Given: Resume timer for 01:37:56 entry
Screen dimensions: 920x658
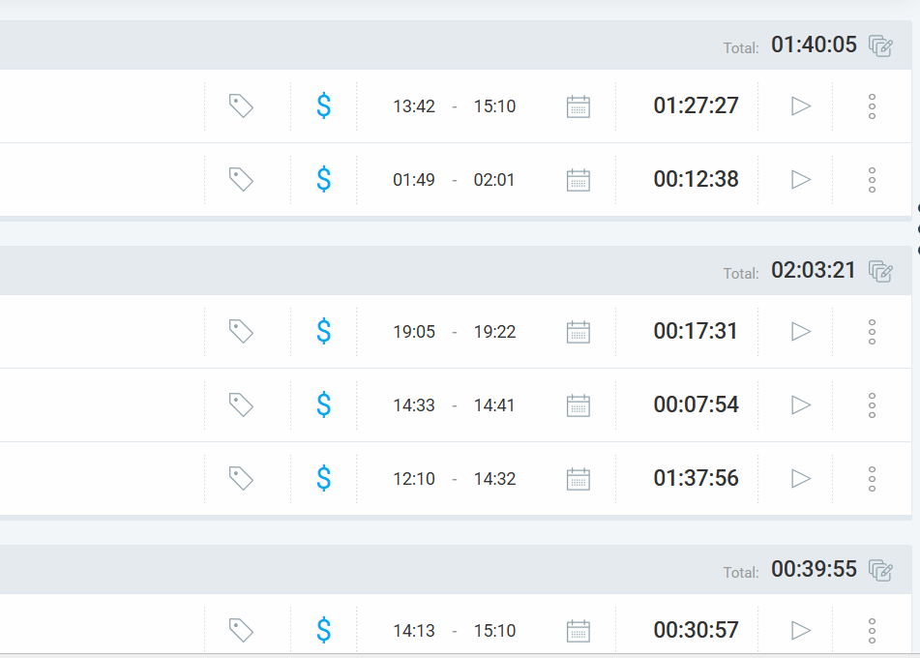Looking at the screenshot, I should (801, 478).
